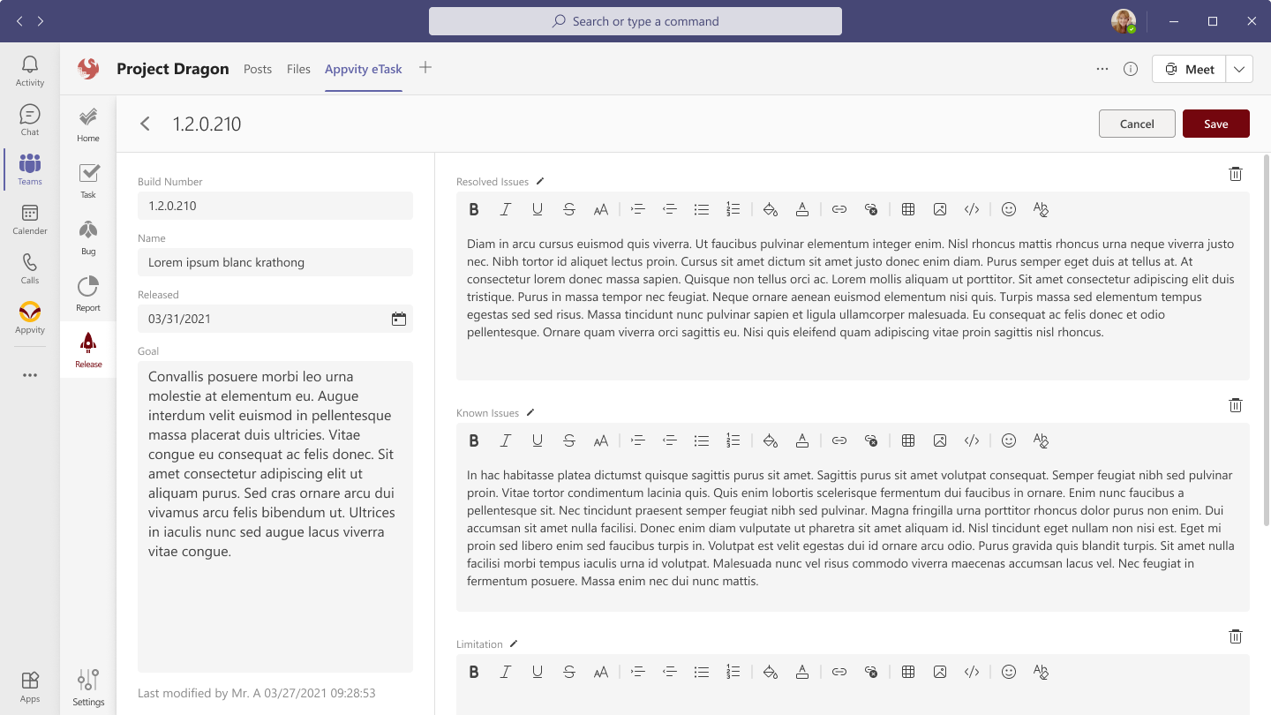Delete the Resolved Issues section via trash icon

click(x=1236, y=173)
